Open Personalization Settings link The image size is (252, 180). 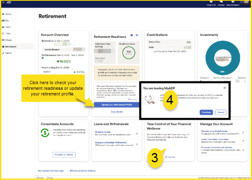(x=83, y=171)
